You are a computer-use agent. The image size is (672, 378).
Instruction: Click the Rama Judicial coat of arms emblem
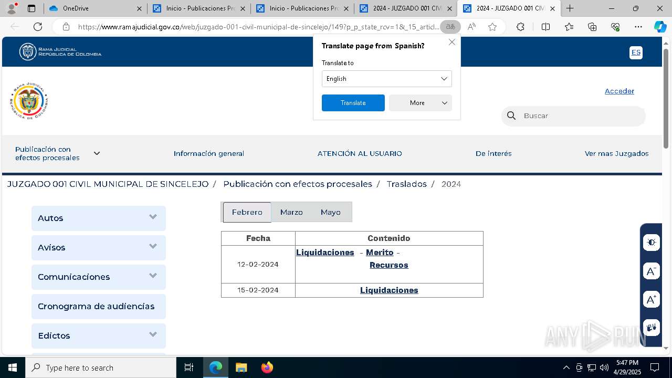[x=29, y=101]
